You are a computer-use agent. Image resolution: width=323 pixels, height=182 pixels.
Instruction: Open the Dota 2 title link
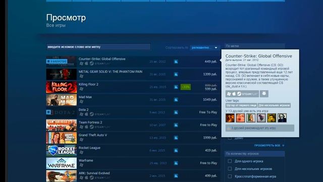pos(83,110)
